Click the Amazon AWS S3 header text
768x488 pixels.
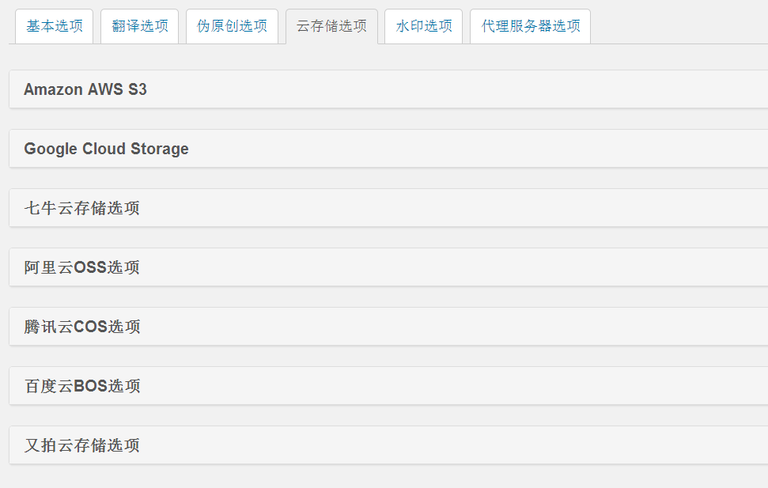pyautogui.click(x=82, y=89)
